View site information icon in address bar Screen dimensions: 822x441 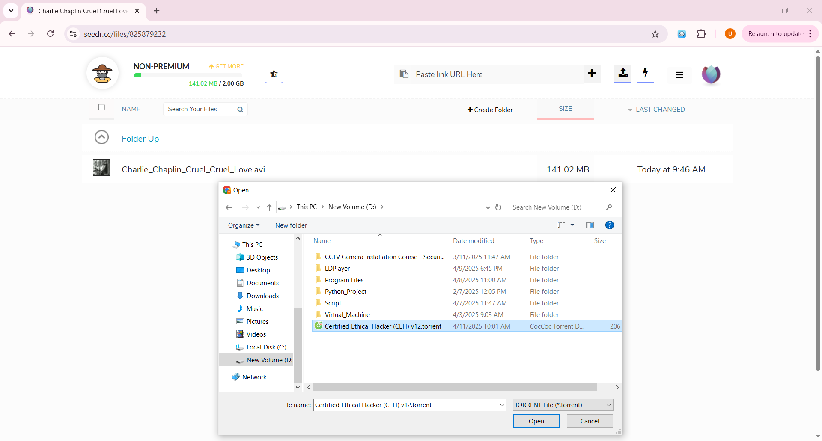tap(73, 34)
